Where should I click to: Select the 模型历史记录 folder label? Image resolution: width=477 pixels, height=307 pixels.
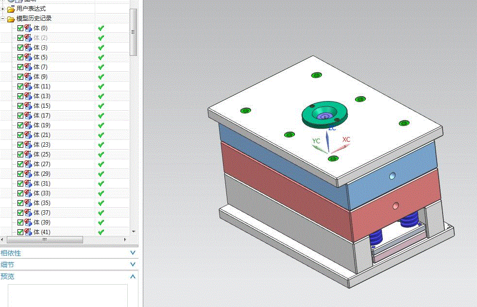coord(34,18)
